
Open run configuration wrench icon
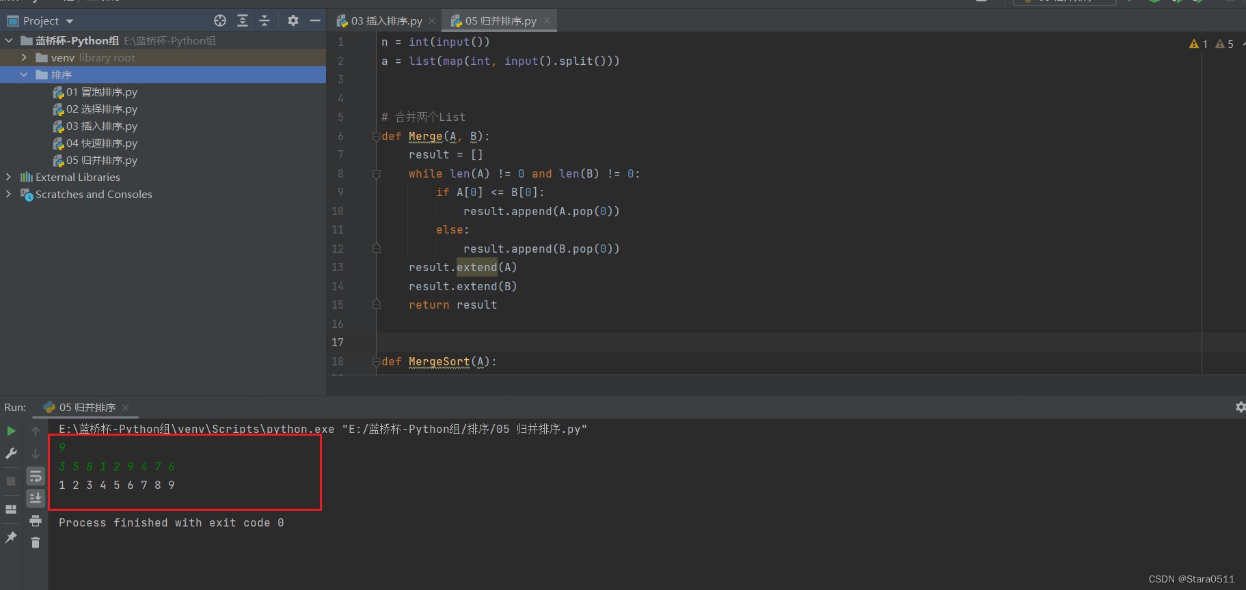pyautogui.click(x=11, y=453)
